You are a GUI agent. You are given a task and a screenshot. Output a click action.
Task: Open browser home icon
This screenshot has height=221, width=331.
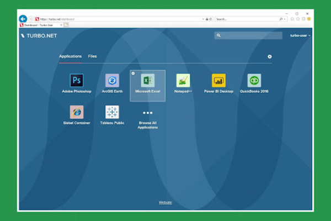coord(292,19)
